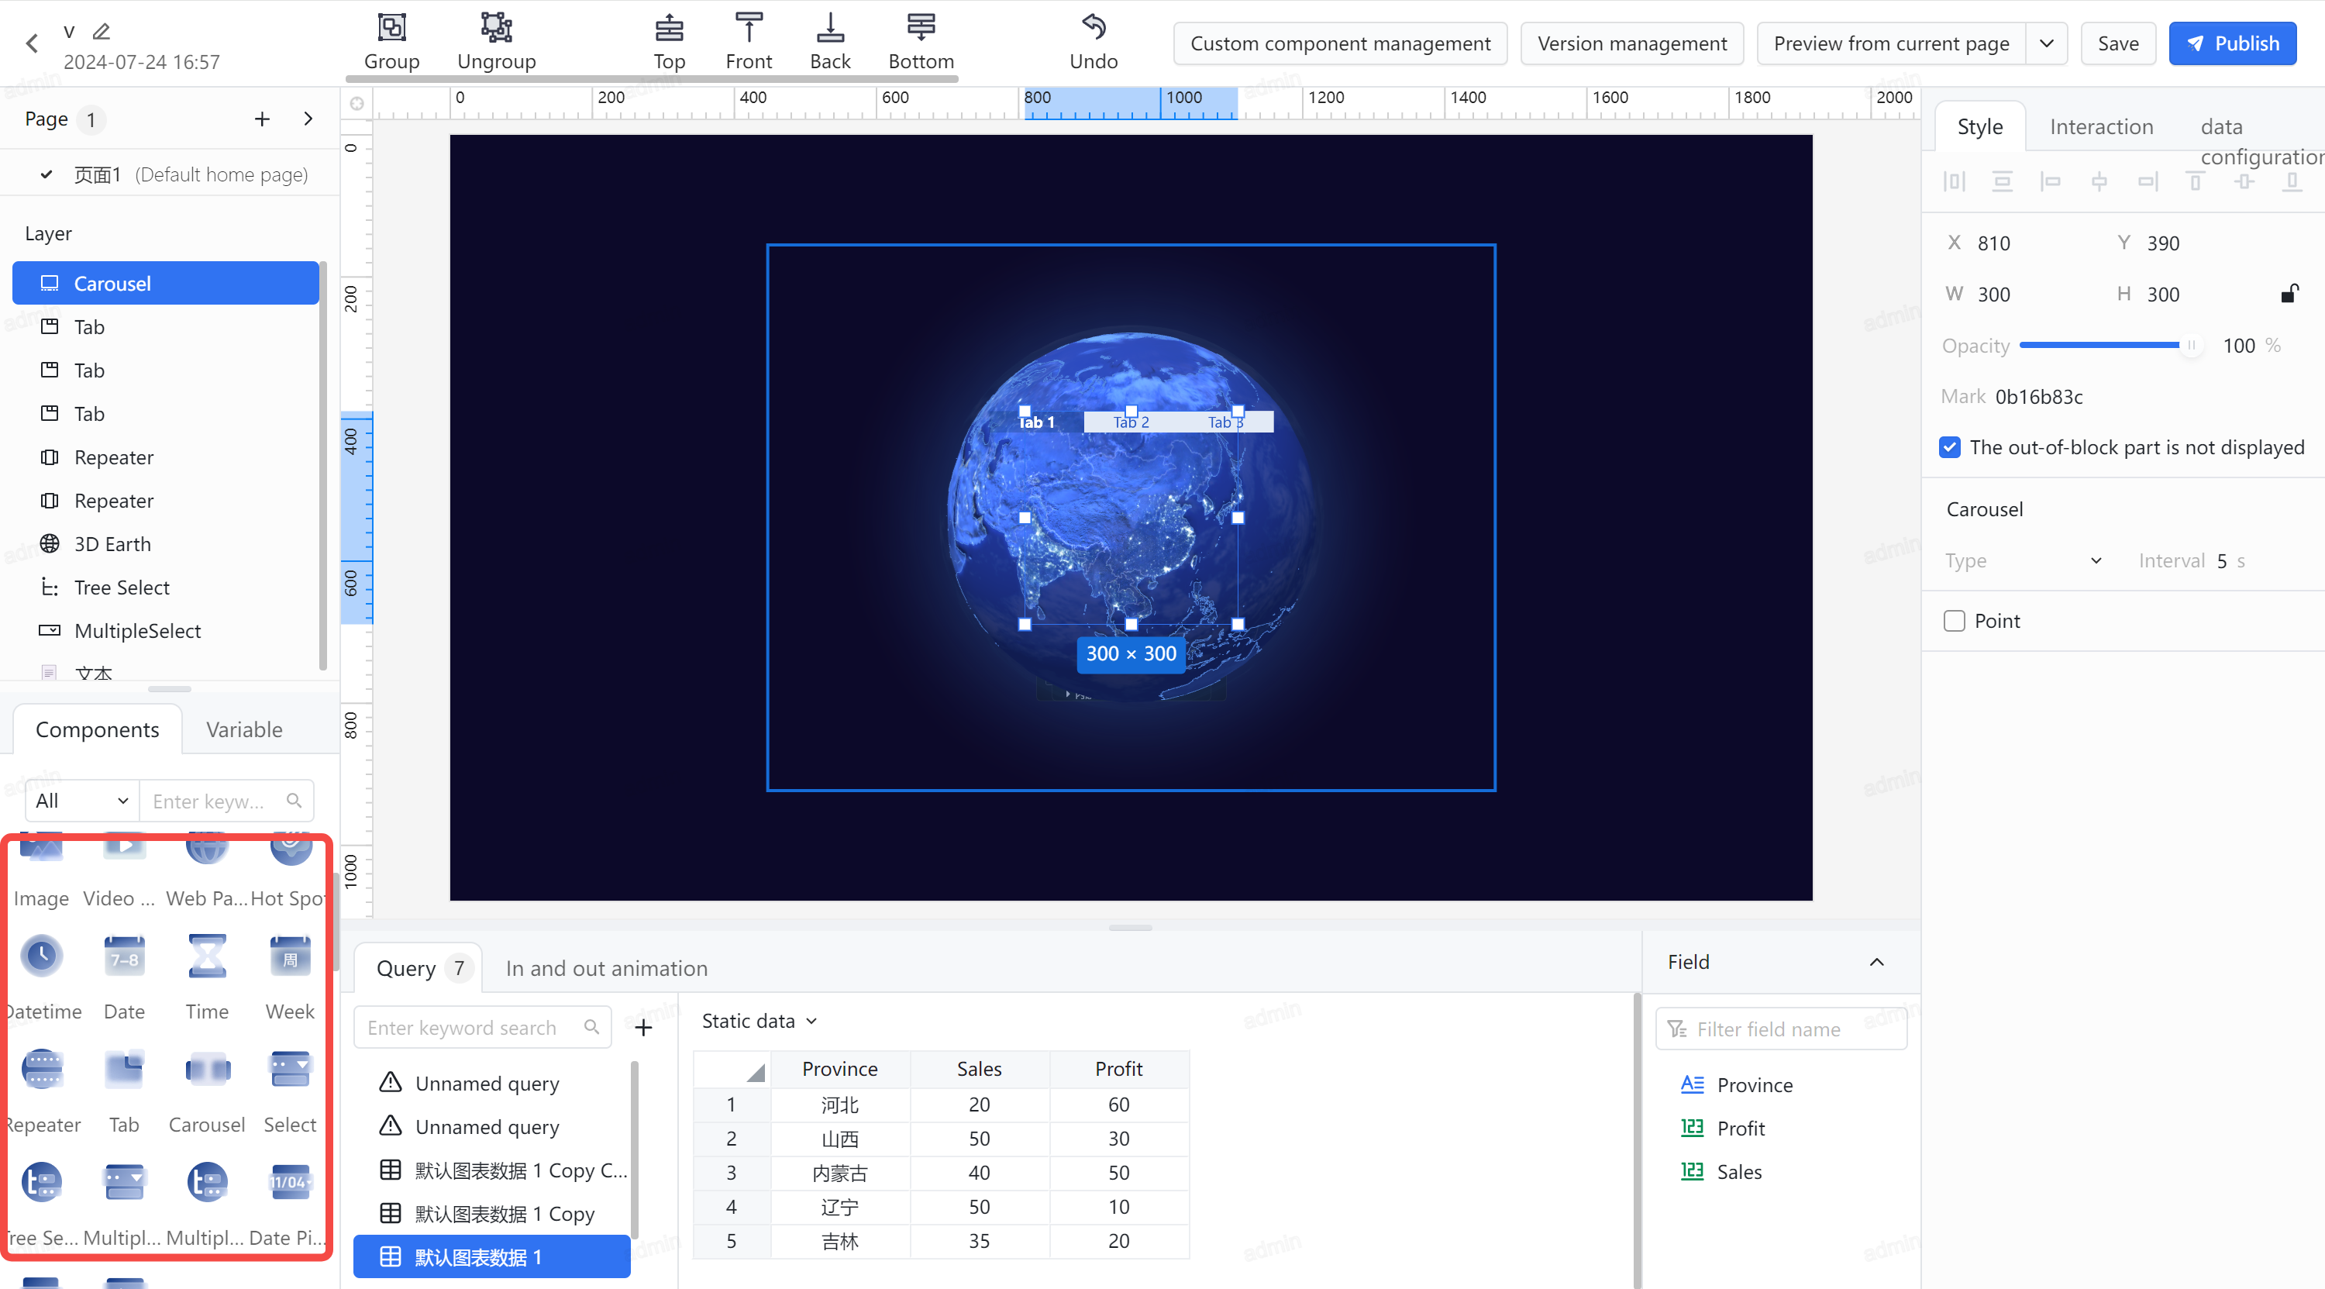Select 默认图表数据 1 Copy query

coord(492,1213)
